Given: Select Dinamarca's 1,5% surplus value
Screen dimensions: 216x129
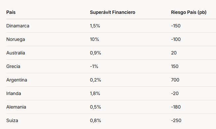Looking at the screenshot, I should pos(95,26).
